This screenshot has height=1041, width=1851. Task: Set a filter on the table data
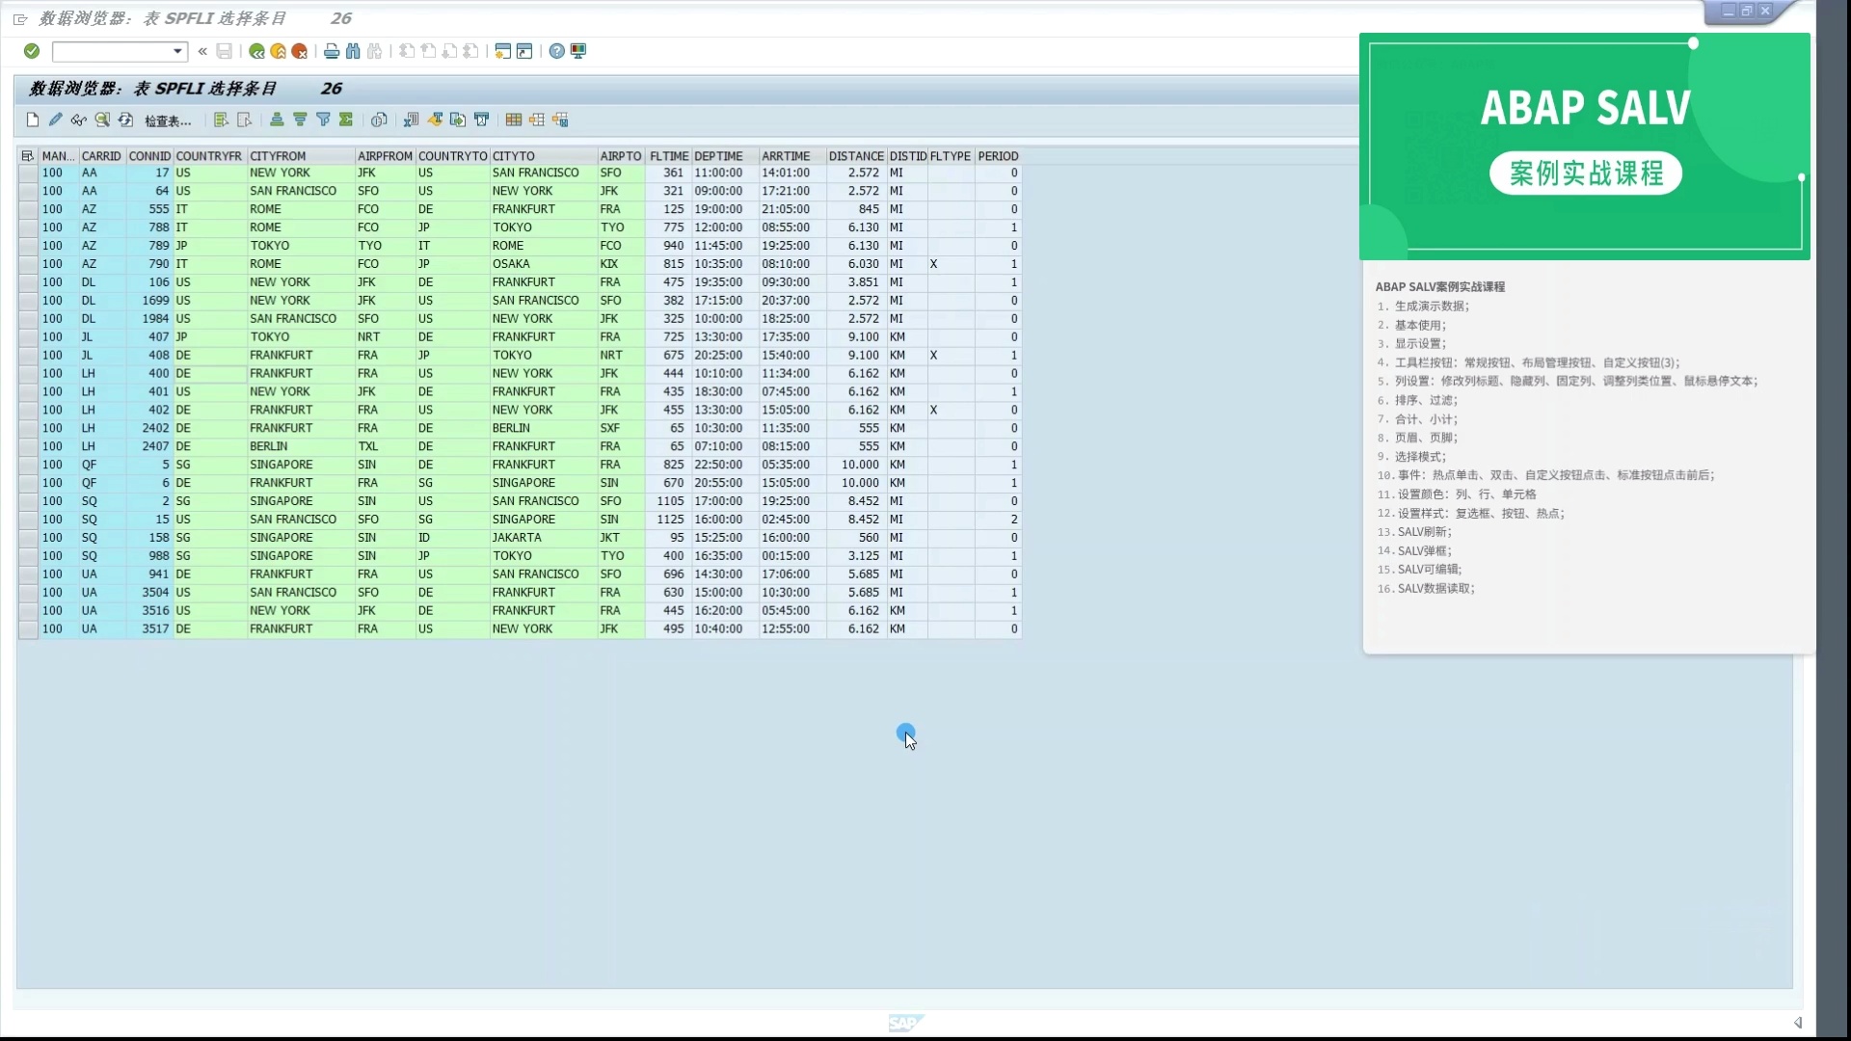tap(324, 120)
